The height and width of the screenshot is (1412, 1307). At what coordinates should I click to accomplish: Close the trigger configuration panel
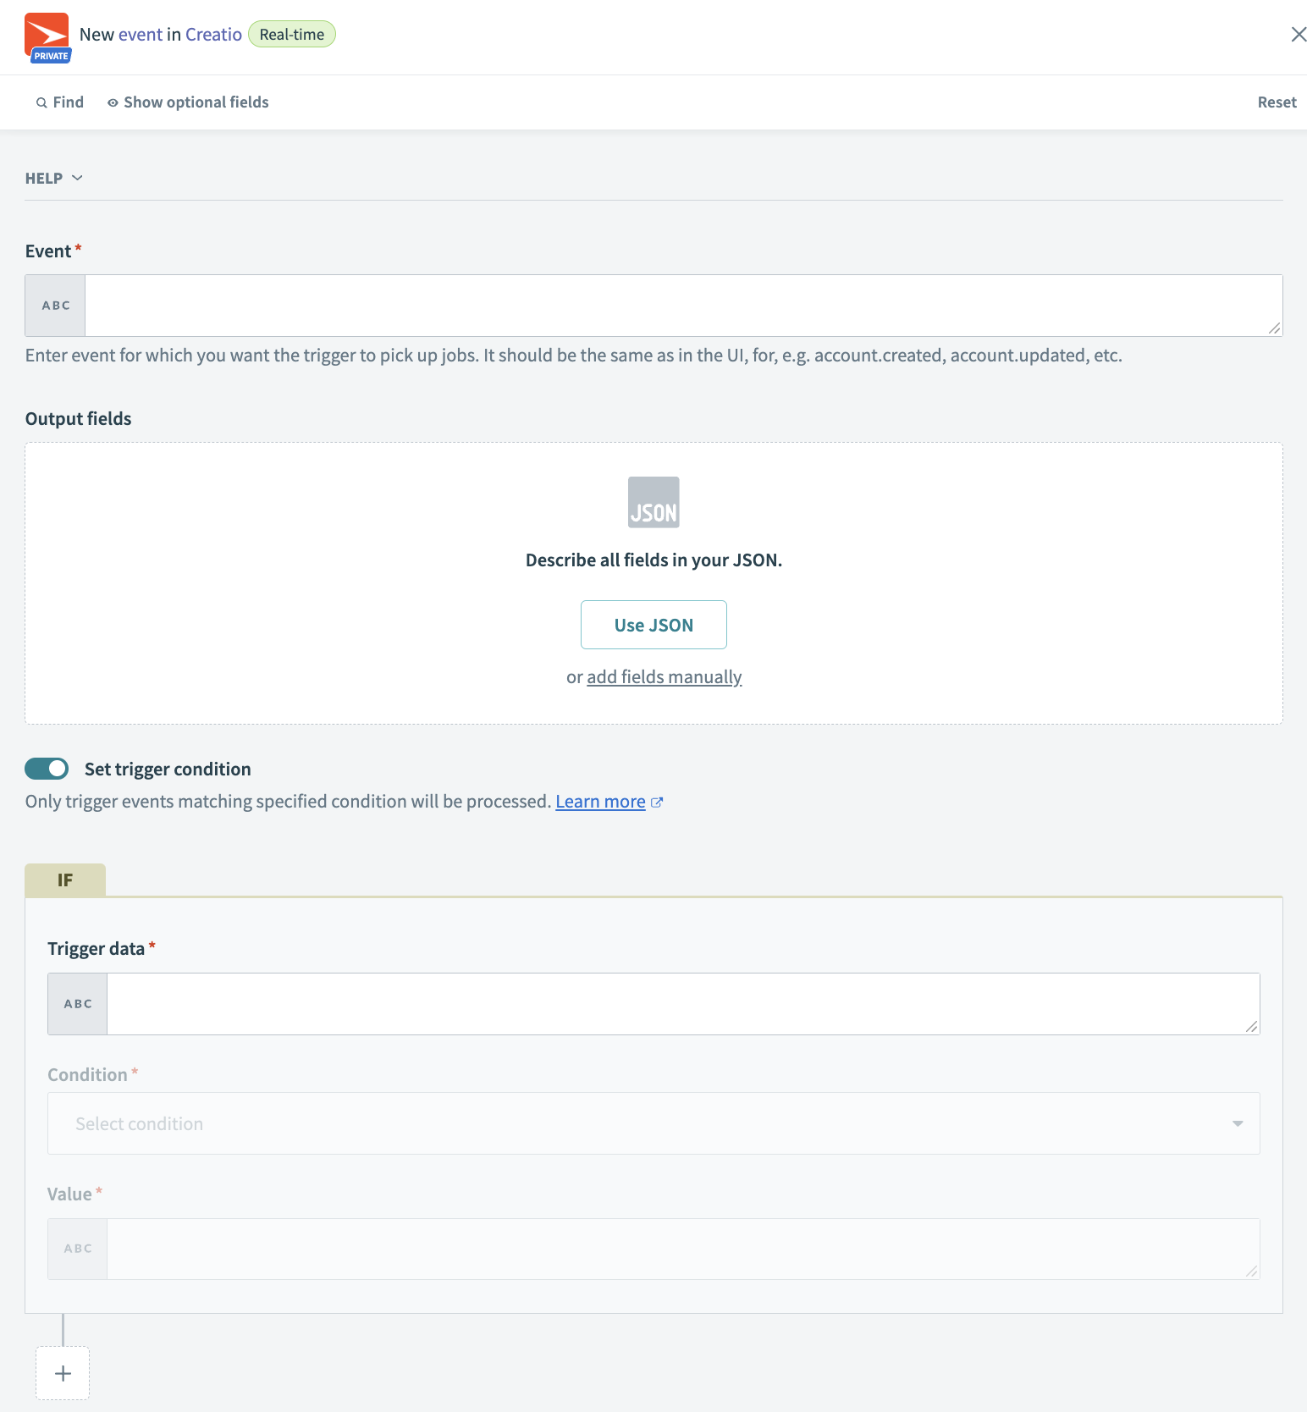point(1298,35)
